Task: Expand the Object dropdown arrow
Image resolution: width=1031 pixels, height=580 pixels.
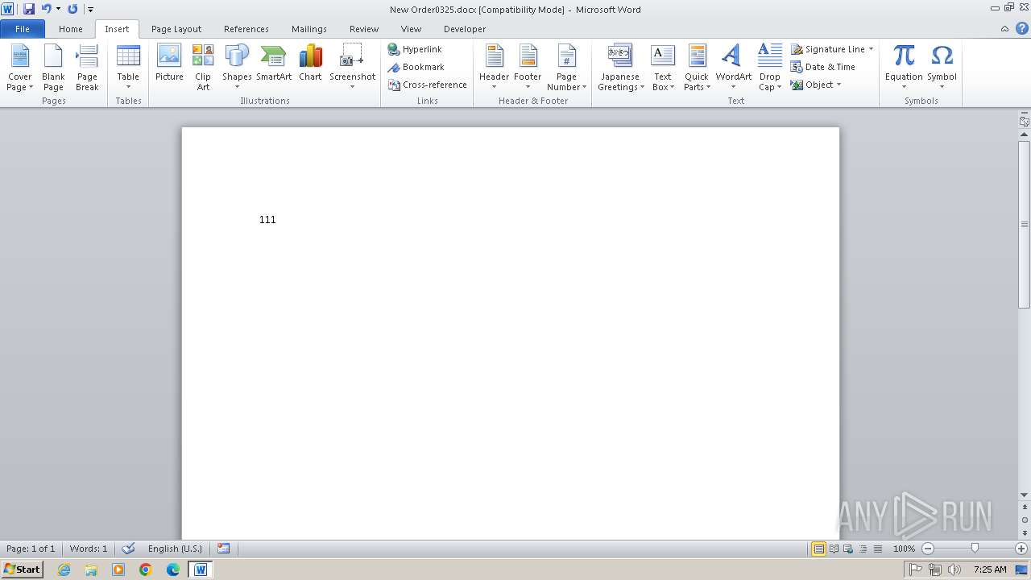Action: [838, 85]
